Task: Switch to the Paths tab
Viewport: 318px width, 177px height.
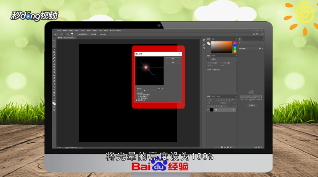Action: pos(218,96)
